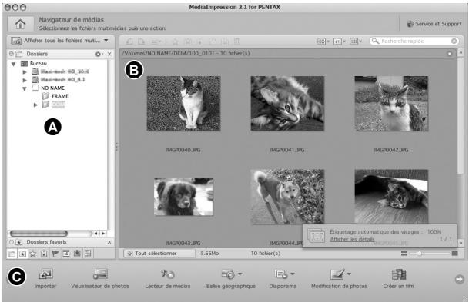Switch to the star ratings tab
Image resolution: width=469 pixels, height=302 pixels.
[33, 254]
